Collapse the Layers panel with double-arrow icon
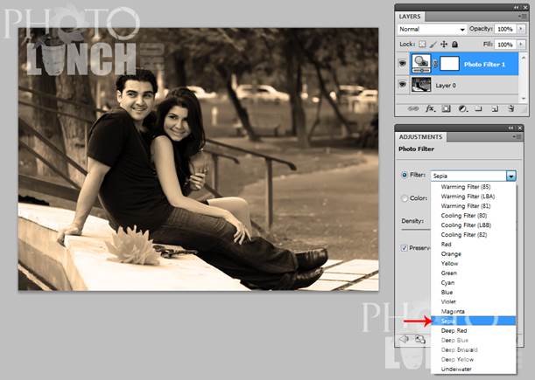The height and width of the screenshot is (380, 535). pyautogui.click(x=517, y=7)
